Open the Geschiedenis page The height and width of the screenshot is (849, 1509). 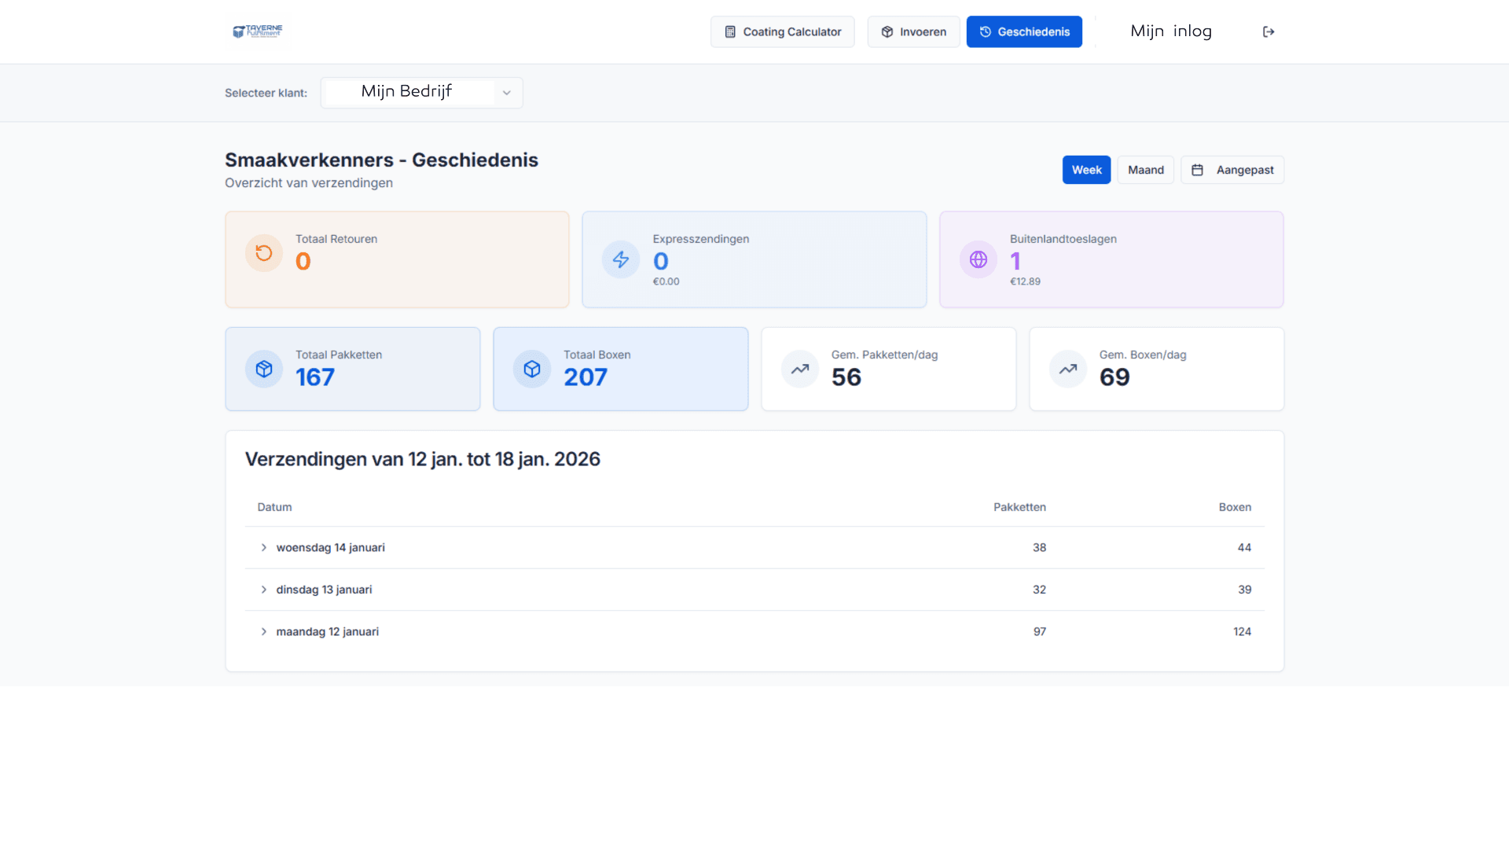(x=1024, y=31)
